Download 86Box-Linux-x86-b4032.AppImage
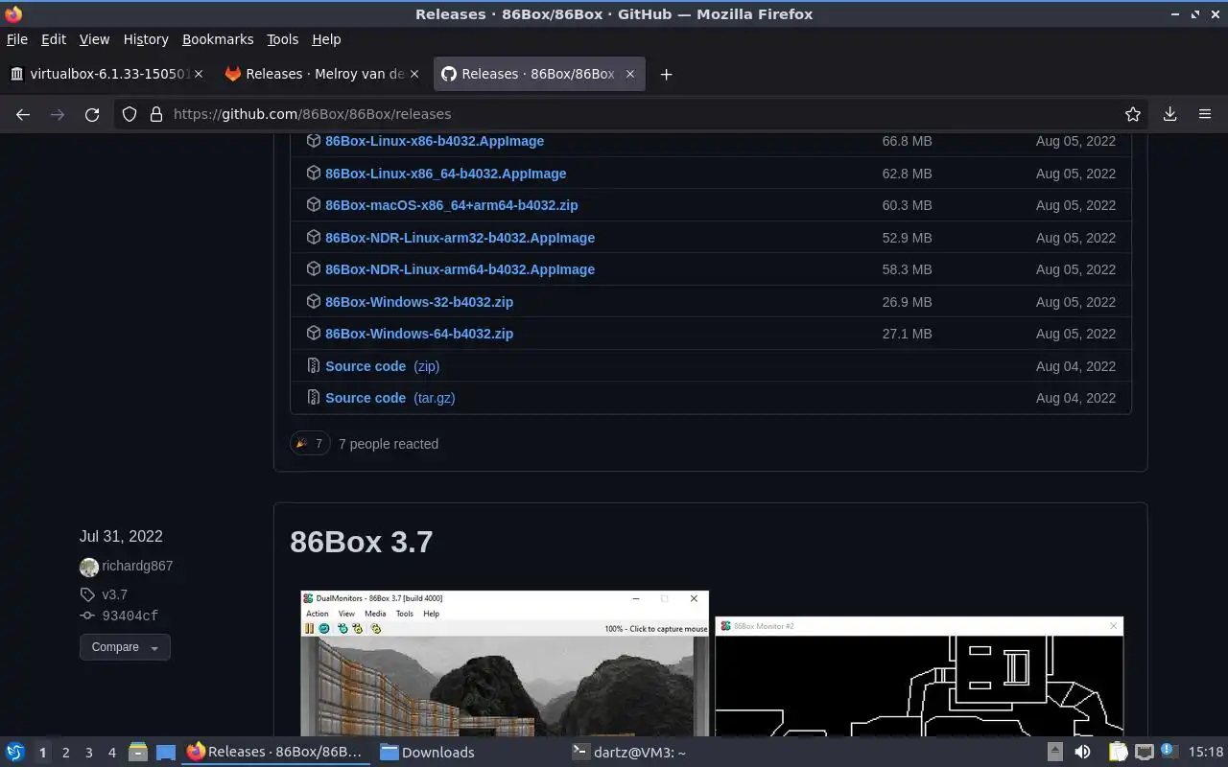The height and width of the screenshot is (767, 1228). [x=435, y=141]
